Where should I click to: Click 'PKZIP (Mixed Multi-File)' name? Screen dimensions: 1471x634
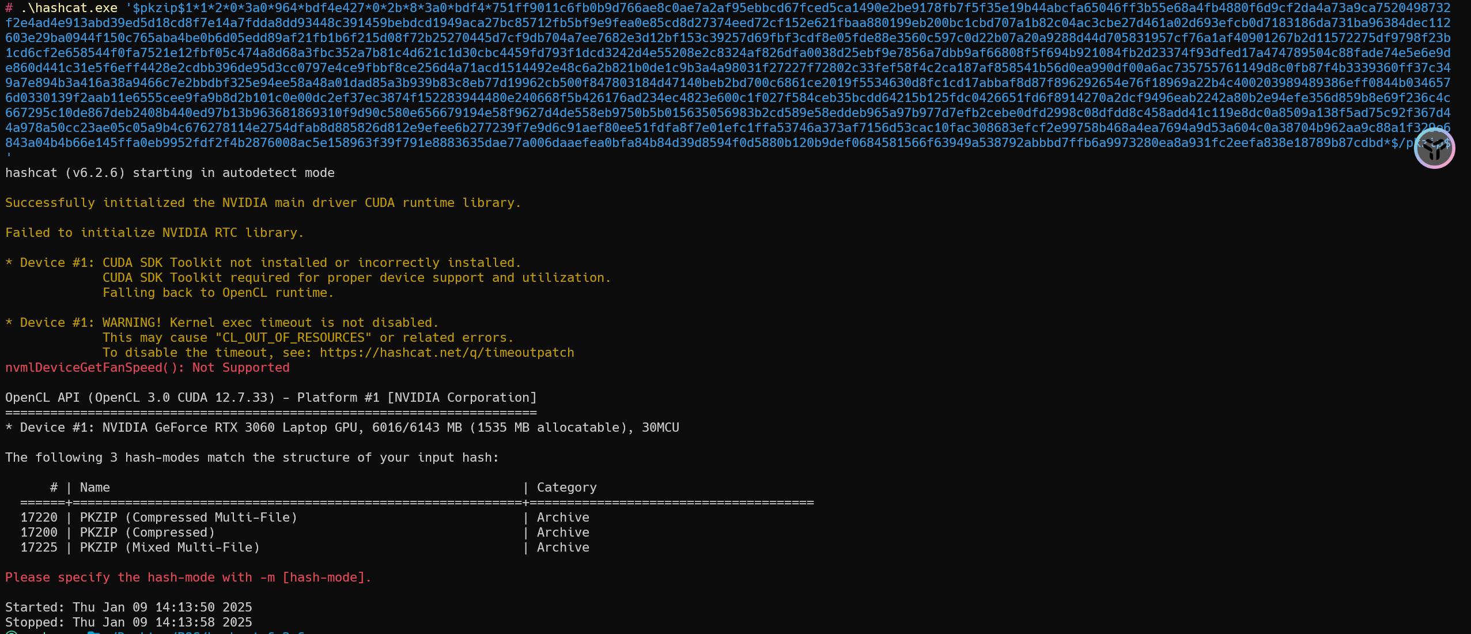tap(170, 548)
